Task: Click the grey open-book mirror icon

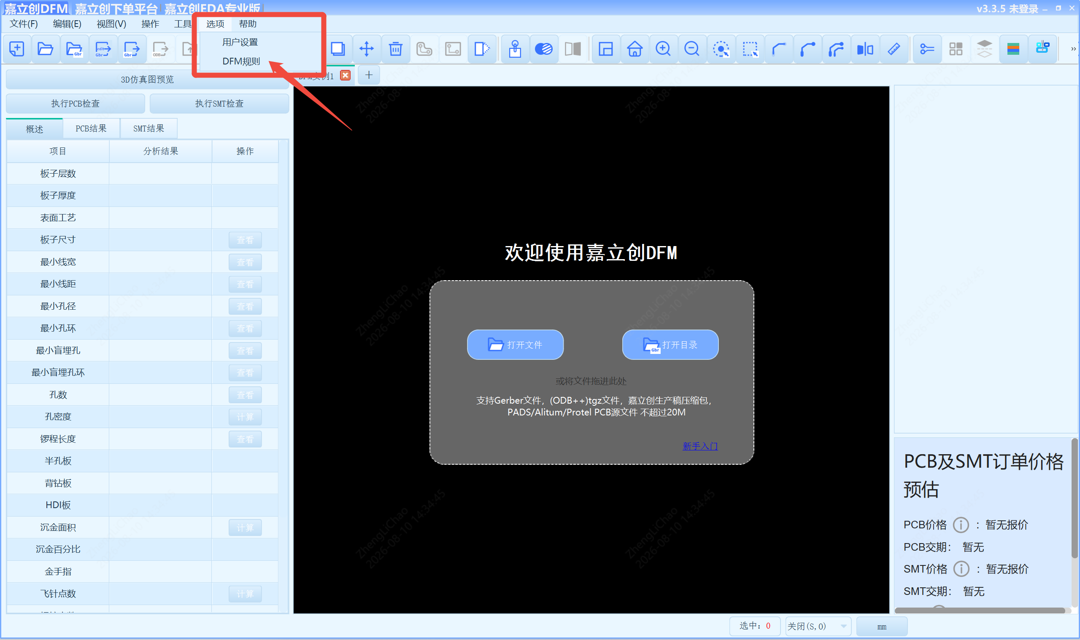Action: click(572, 49)
